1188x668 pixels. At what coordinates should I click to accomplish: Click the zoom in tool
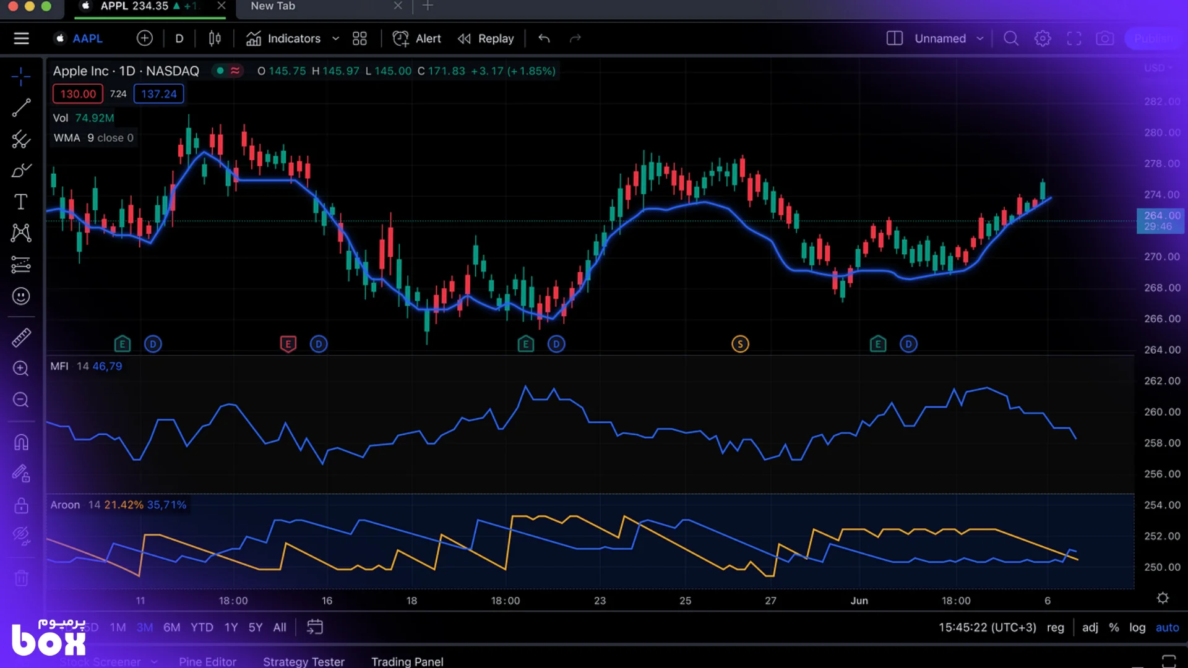click(x=21, y=369)
